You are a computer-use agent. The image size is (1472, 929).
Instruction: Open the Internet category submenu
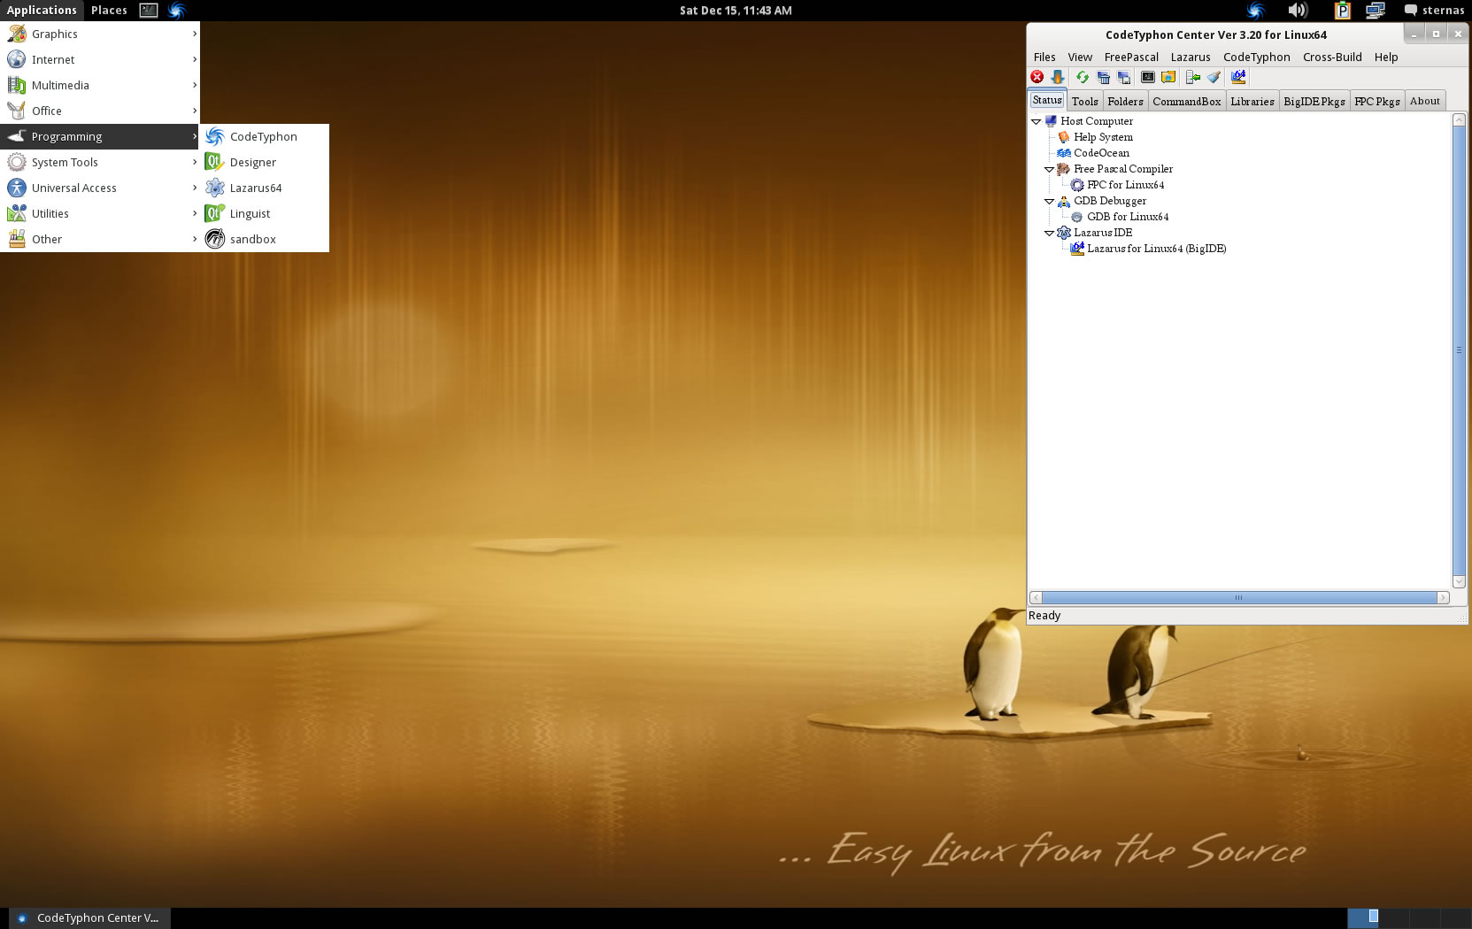[100, 59]
